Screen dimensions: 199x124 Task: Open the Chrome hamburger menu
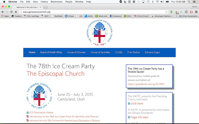click(196, 12)
